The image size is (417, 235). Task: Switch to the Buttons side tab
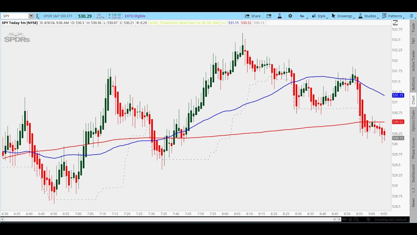[413, 84]
